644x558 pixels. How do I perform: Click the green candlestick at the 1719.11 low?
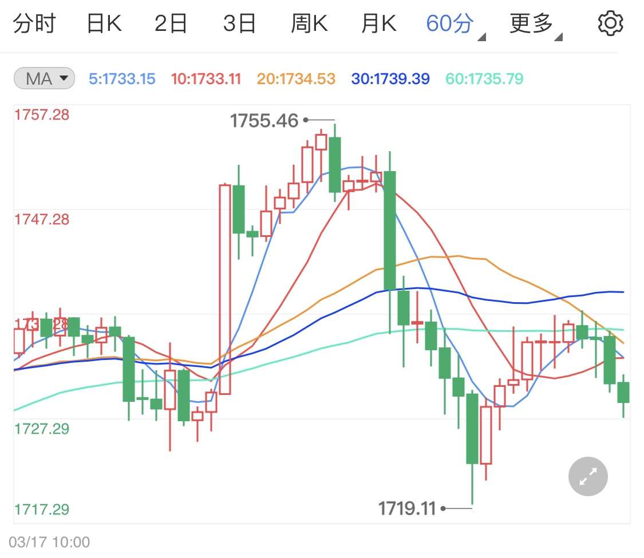[472, 429]
